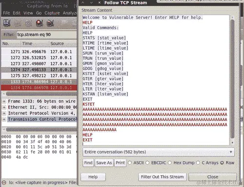Image resolution: width=244 pixels, height=187 pixels.
Task: Open the Analyze menu
Action: (x=70, y=13)
